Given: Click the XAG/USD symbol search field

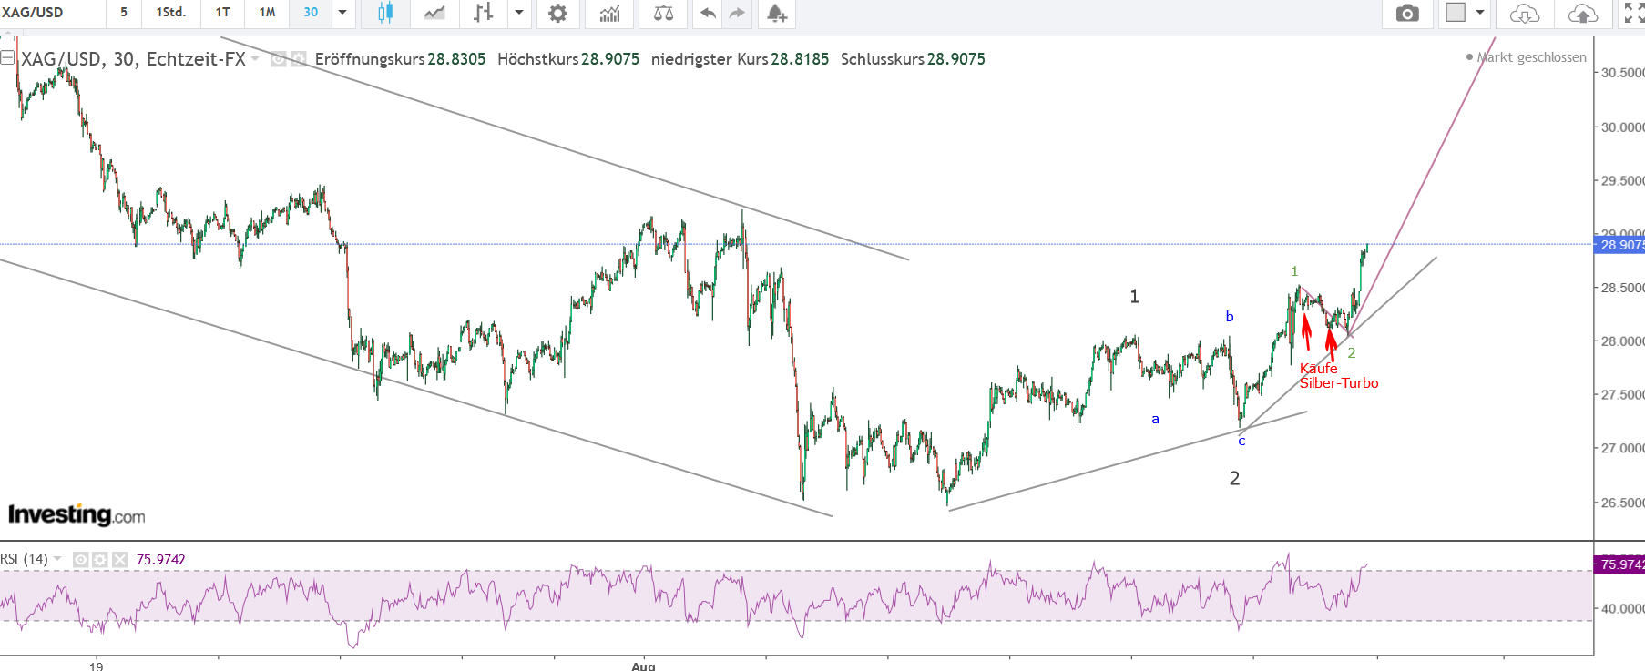Looking at the screenshot, I should (x=52, y=13).
